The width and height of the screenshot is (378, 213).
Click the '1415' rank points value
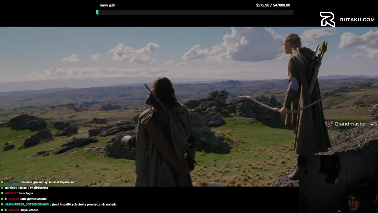coord(373,124)
